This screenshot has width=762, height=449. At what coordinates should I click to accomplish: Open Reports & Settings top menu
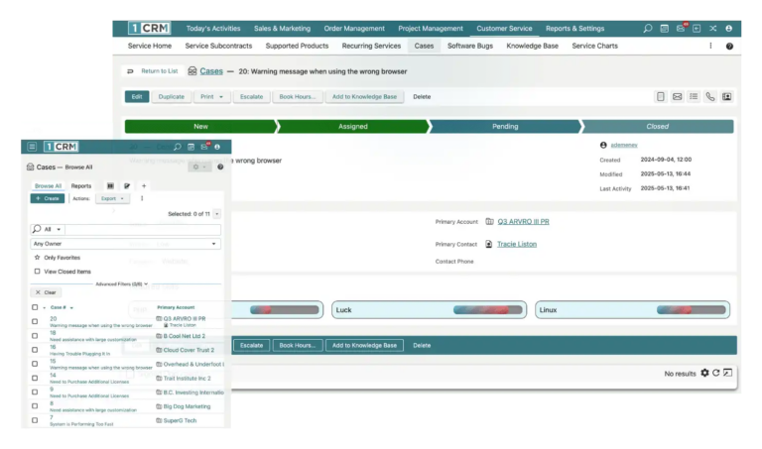point(574,29)
